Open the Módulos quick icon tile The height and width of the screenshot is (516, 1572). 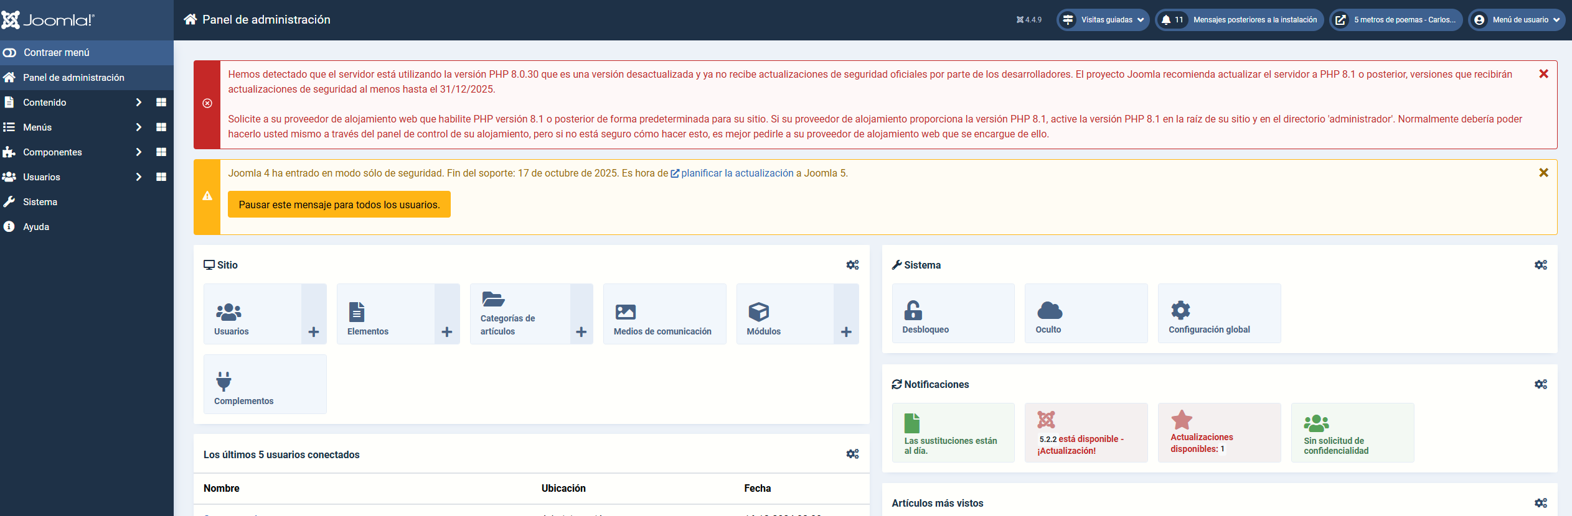pyautogui.click(x=785, y=314)
